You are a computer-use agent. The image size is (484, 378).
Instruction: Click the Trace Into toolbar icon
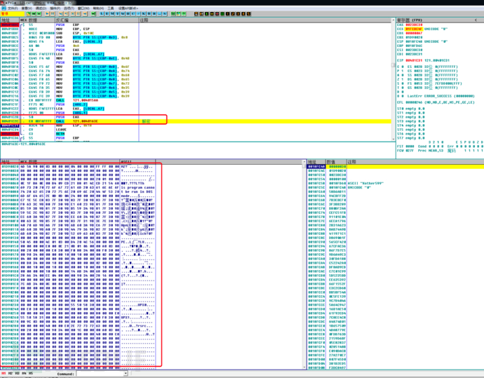(x=73, y=13)
